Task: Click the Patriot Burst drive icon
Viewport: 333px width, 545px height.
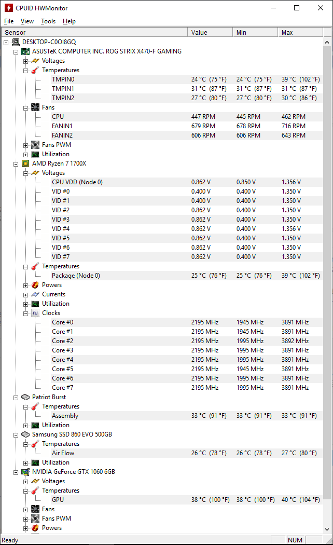Action: 25,397
